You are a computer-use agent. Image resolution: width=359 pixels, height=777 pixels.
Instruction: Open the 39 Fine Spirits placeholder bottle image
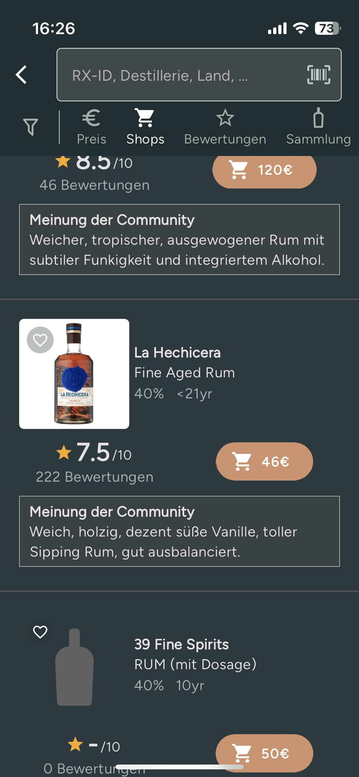(x=74, y=667)
